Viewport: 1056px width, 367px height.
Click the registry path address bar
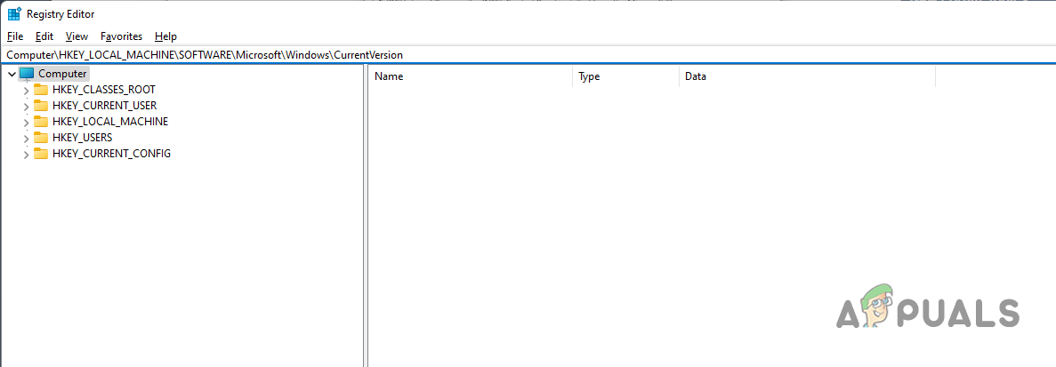point(528,55)
